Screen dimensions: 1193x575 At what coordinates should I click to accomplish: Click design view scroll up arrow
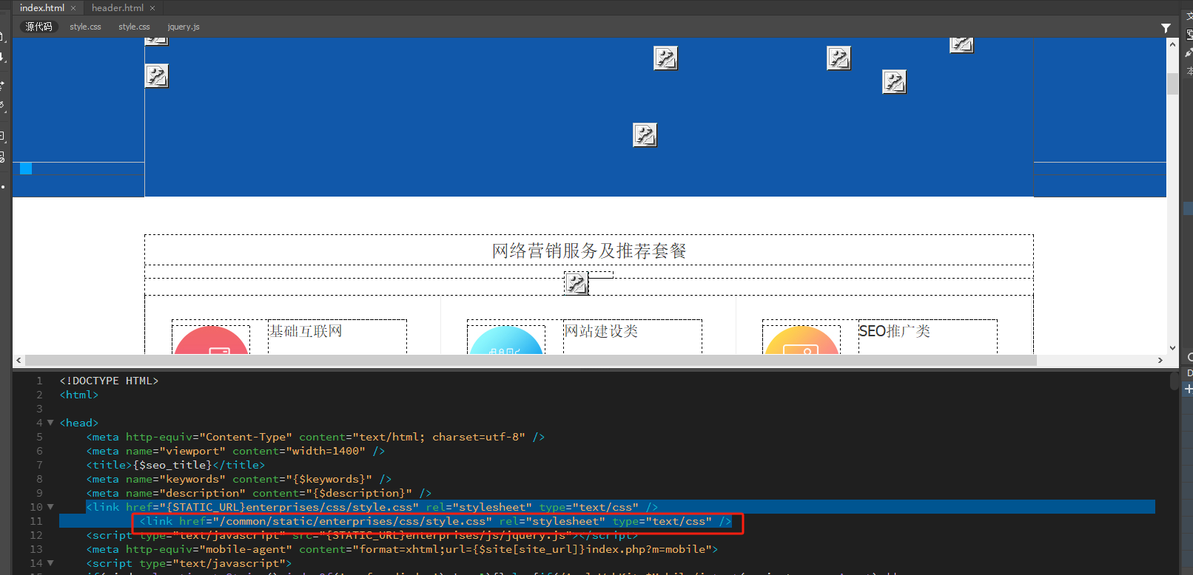click(x=1172, y=44)
